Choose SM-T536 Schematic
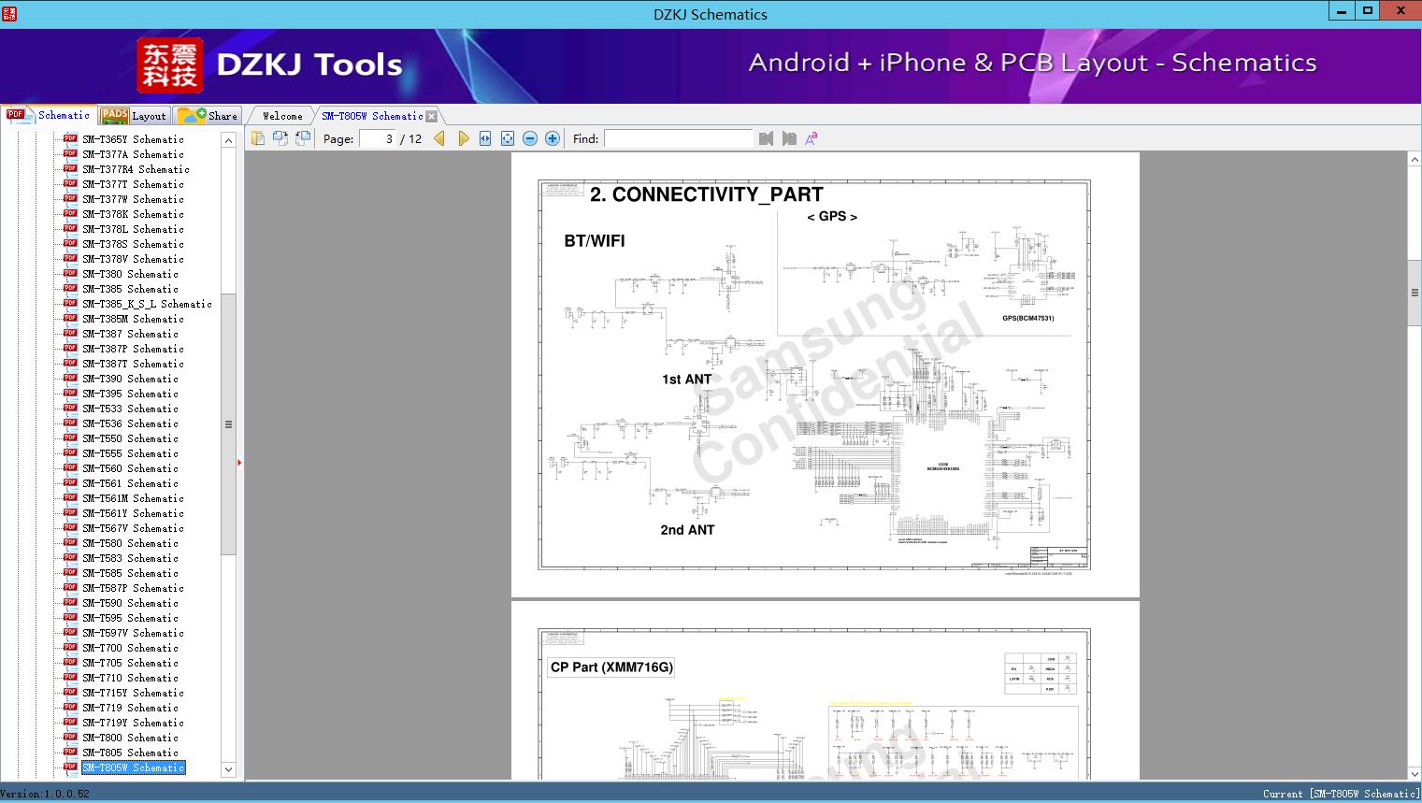The height and width of the screenshot is (803, 1422). 130,423
